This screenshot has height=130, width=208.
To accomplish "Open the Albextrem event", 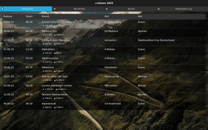I will [48, 67].
